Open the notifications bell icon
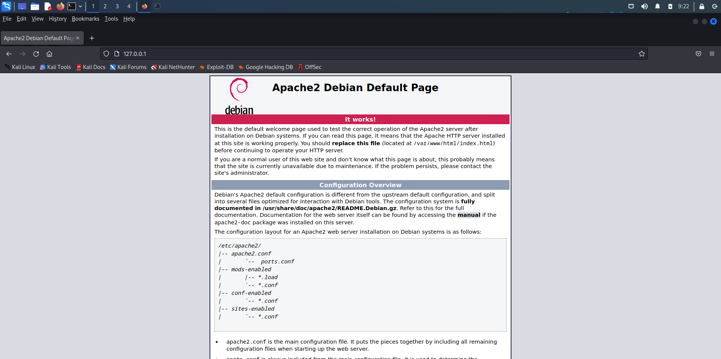Image resolution: width=721 pixels, height=359 pixels. click(x=658, y=6)
